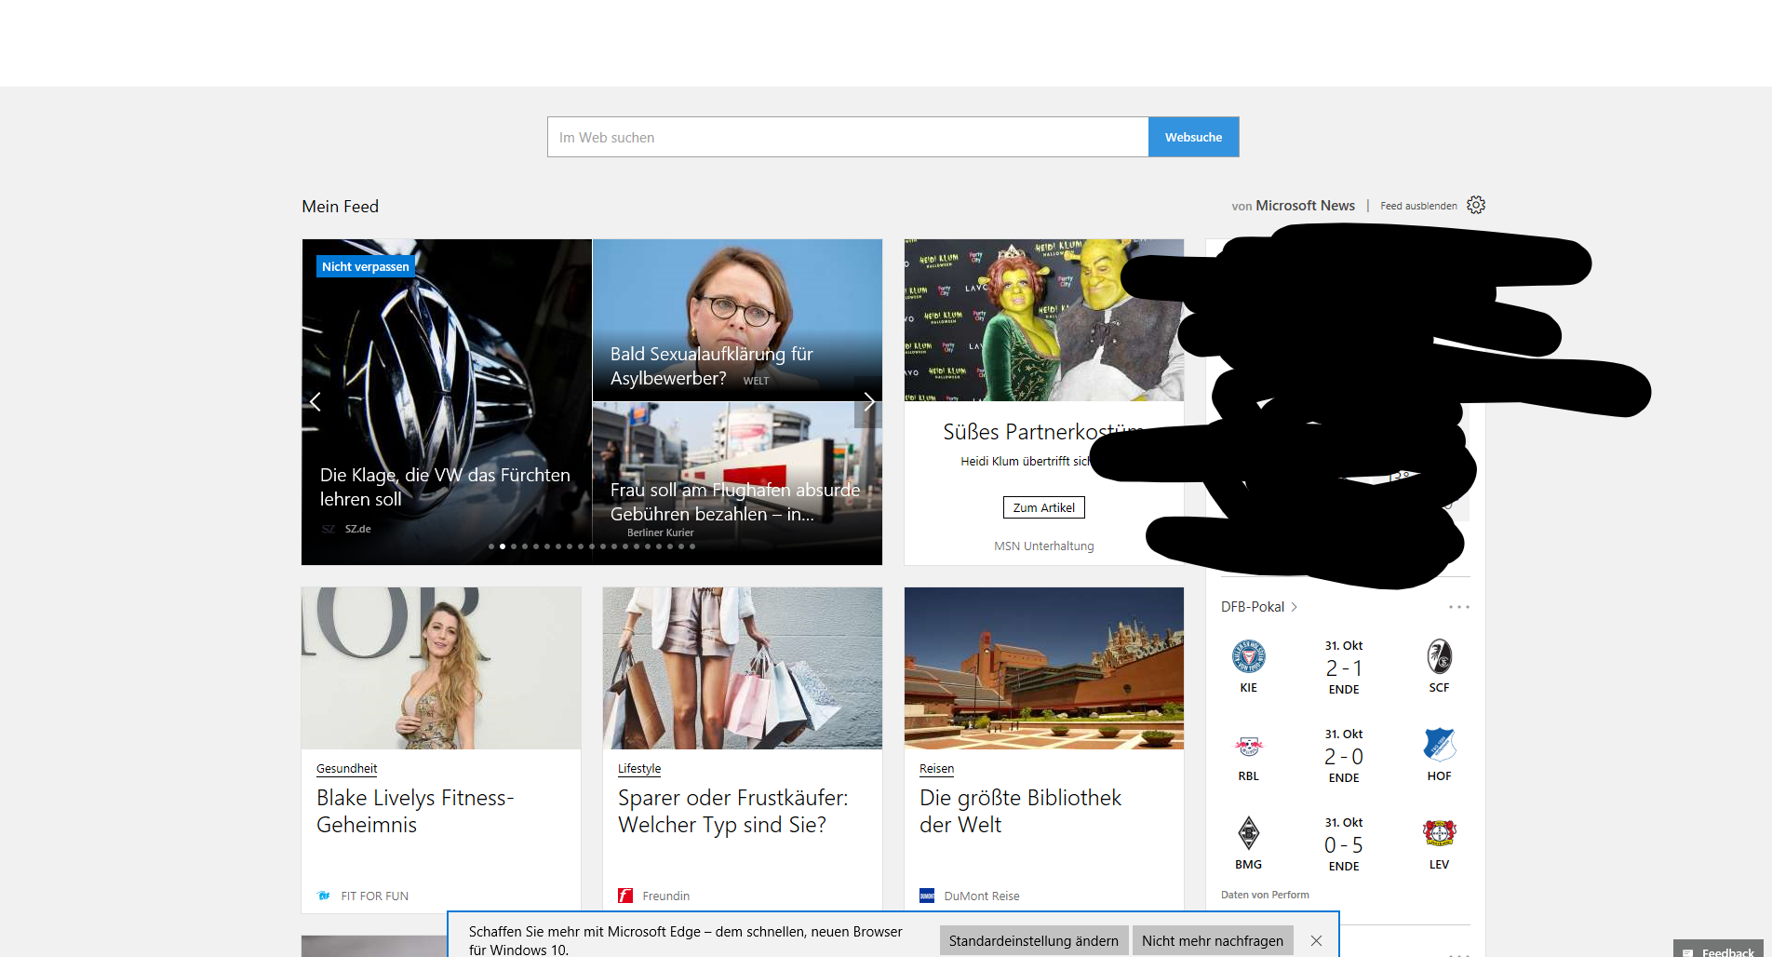This screenshot has height=957, width=1772.
Task: Open the feed settings gear icon
Action: 1476,205
